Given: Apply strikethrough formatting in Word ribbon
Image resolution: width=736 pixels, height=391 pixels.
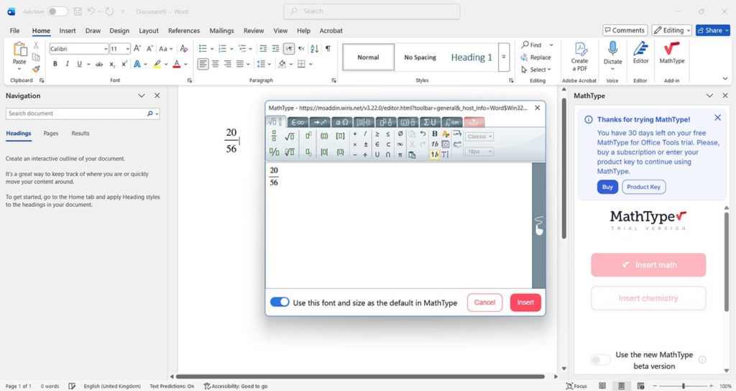Looking at the screenshot, I should [x=99, y=64].
